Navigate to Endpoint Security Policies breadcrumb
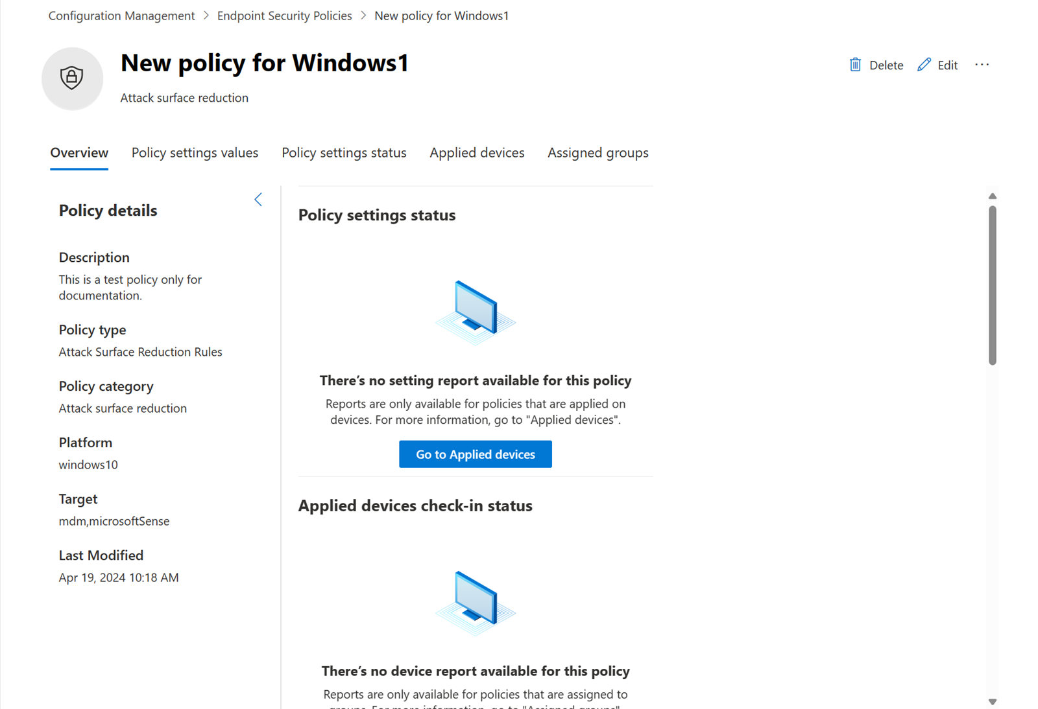This screenshot has height=709, width=1038. point(284,16)
